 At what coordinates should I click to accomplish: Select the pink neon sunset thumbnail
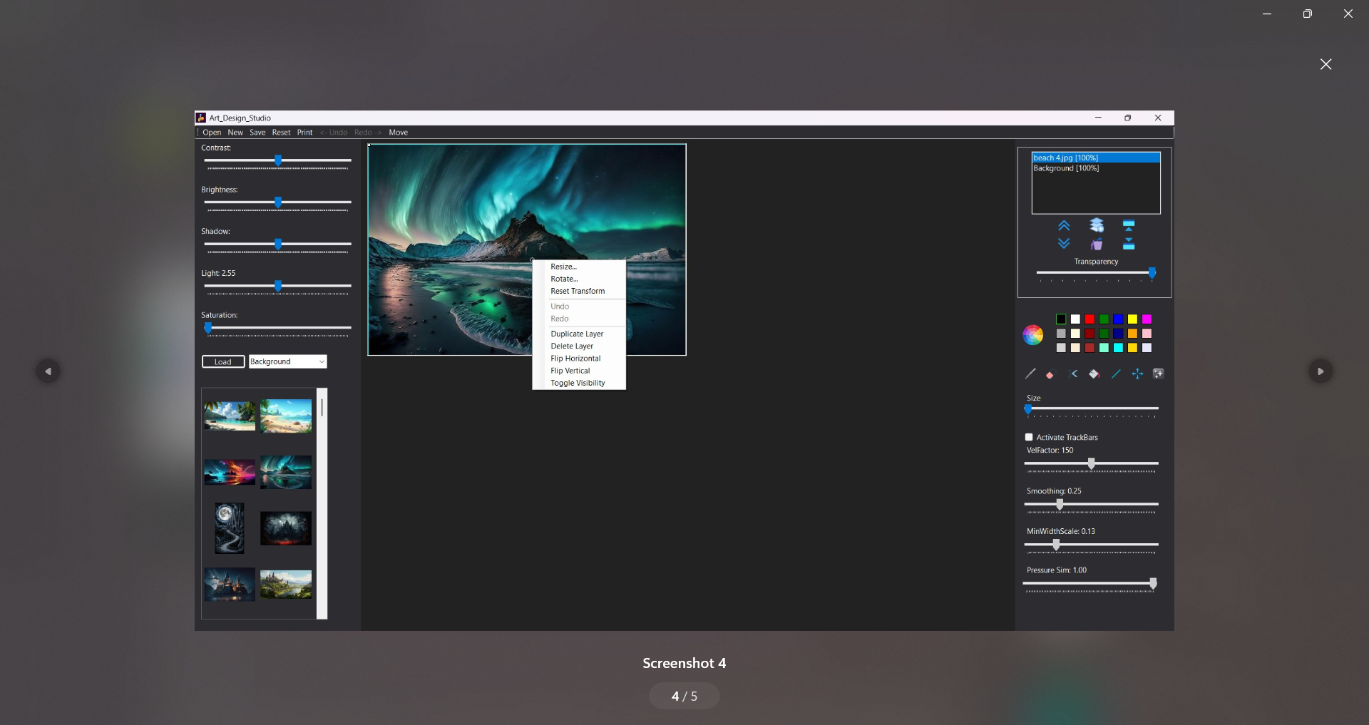[x=230, y=473]
